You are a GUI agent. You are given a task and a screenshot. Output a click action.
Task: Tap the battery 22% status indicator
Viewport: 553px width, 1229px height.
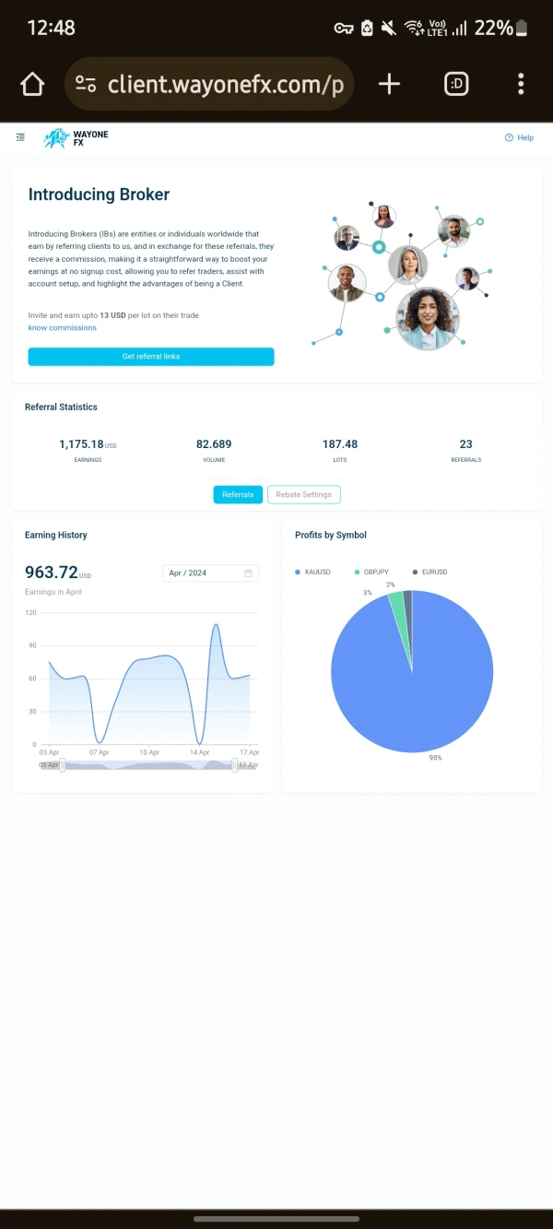(x=500, y=28)
